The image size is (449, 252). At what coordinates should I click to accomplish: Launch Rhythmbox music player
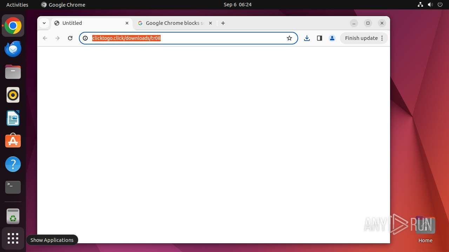coord(13,95)
